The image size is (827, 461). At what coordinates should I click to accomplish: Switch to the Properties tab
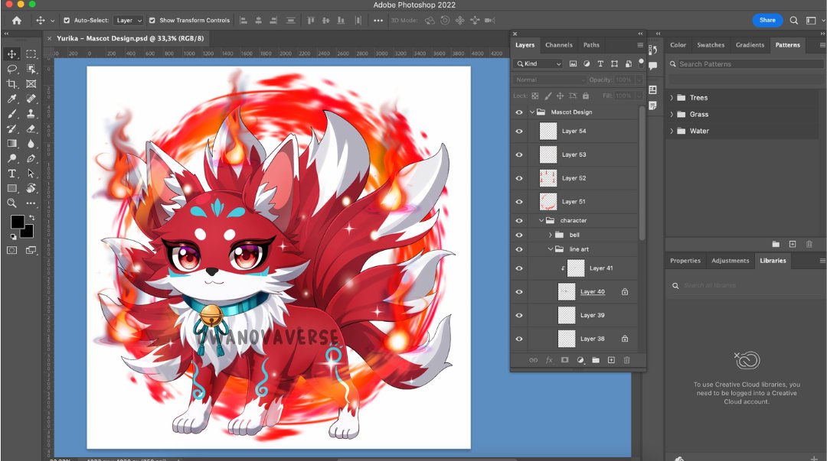coord(685,261)
